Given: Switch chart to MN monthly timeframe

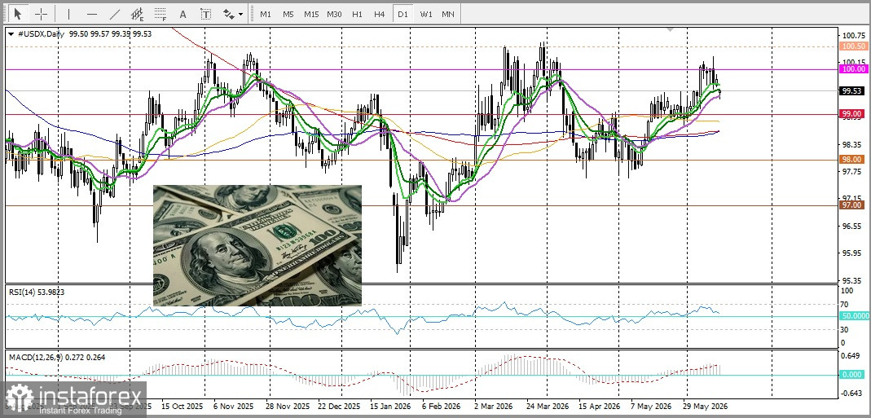Looking at the screenshot, I should point(447,14).
